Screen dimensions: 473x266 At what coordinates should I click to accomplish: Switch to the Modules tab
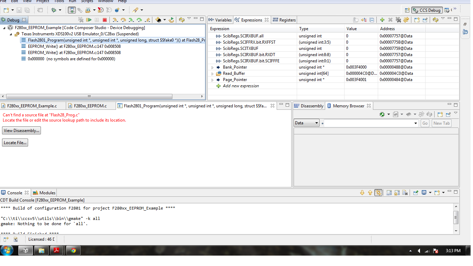44,193
